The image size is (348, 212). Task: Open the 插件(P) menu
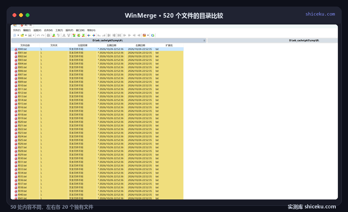click(x=69, y=30)
